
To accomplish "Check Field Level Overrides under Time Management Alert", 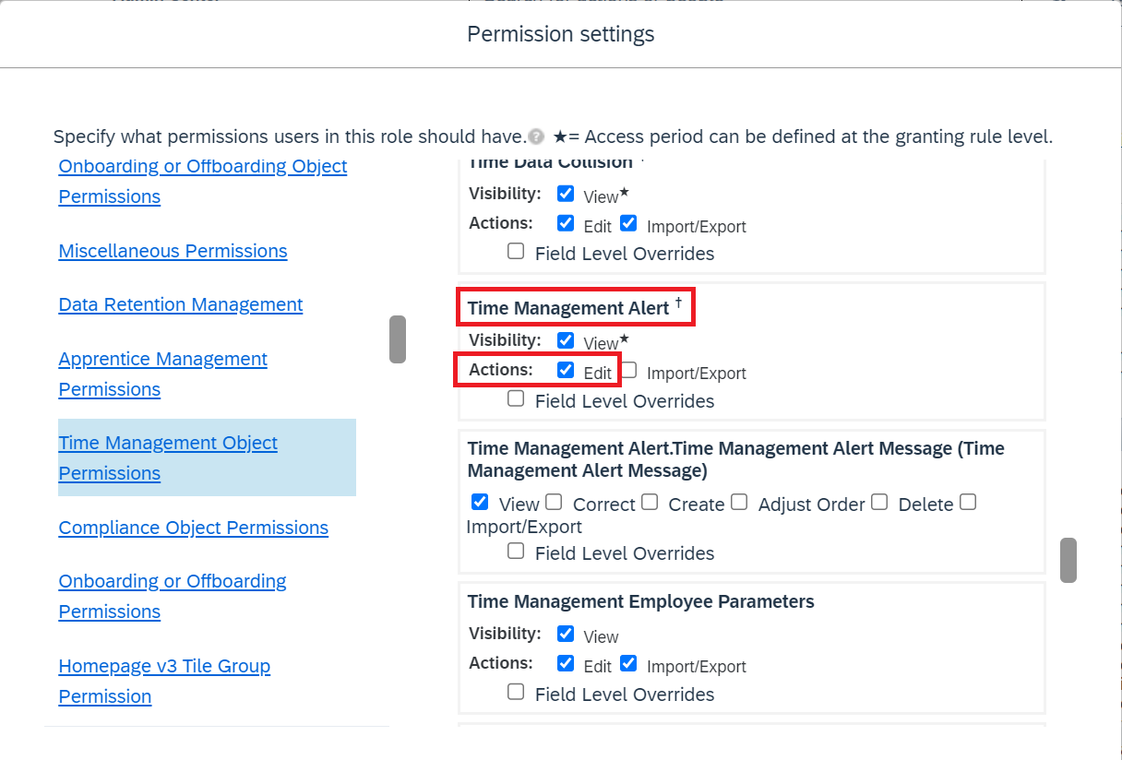I will [x=516, y=398].
